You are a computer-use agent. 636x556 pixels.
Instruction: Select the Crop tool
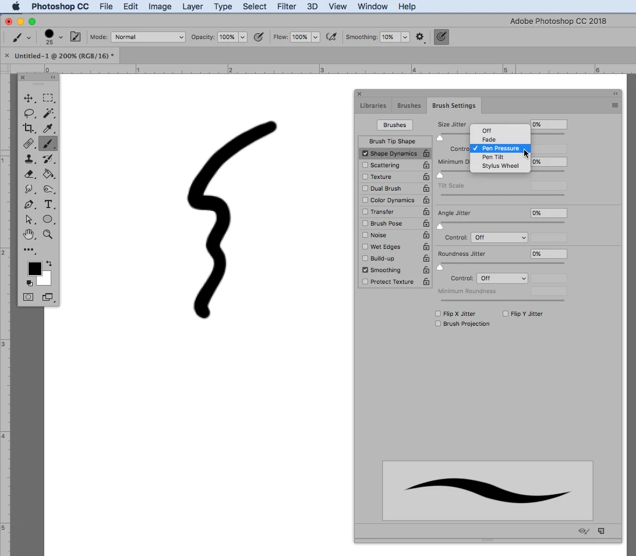pyautogui.click(x=29, y=128)
